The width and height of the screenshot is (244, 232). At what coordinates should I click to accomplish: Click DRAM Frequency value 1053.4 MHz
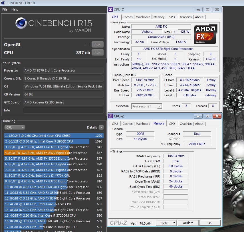point(176,156)
